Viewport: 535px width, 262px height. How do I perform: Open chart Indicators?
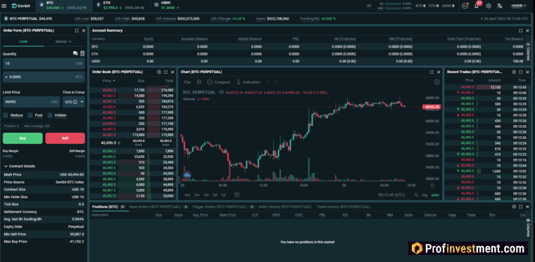tap(248, 82)
